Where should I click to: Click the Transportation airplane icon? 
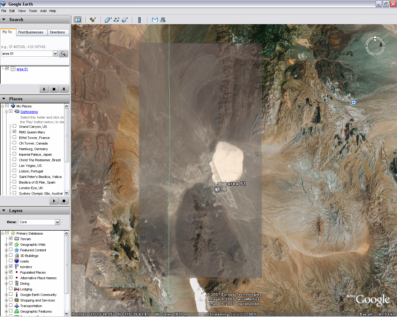[17, 306]
